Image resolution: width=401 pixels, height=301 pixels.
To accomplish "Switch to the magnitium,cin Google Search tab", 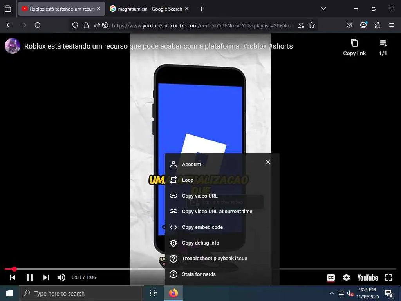I will pyautogui.click(x=149, y=9).
